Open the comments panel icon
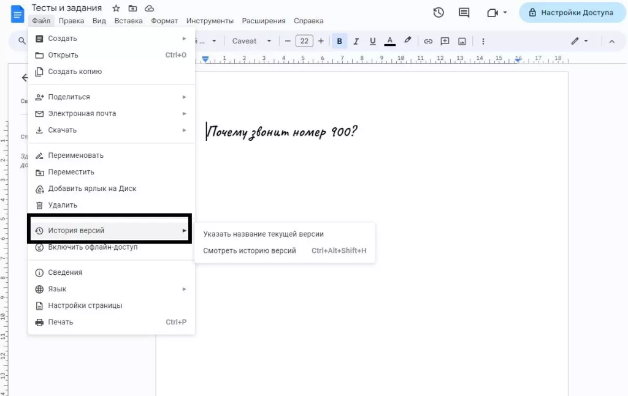 (464, 12)
